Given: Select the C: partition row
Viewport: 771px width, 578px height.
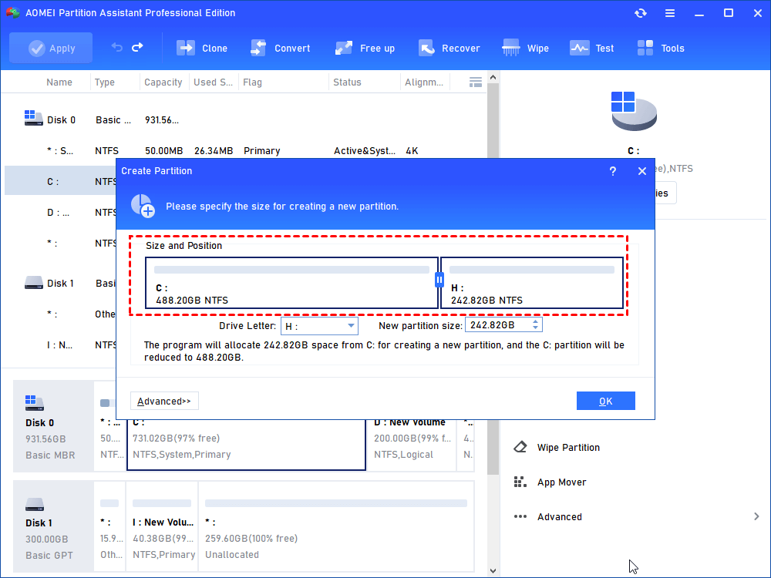Looking at the screenshot, I should click(x=60, y=181).
